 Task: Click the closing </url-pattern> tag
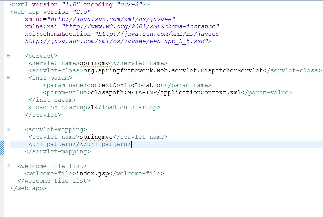point(105,144)
